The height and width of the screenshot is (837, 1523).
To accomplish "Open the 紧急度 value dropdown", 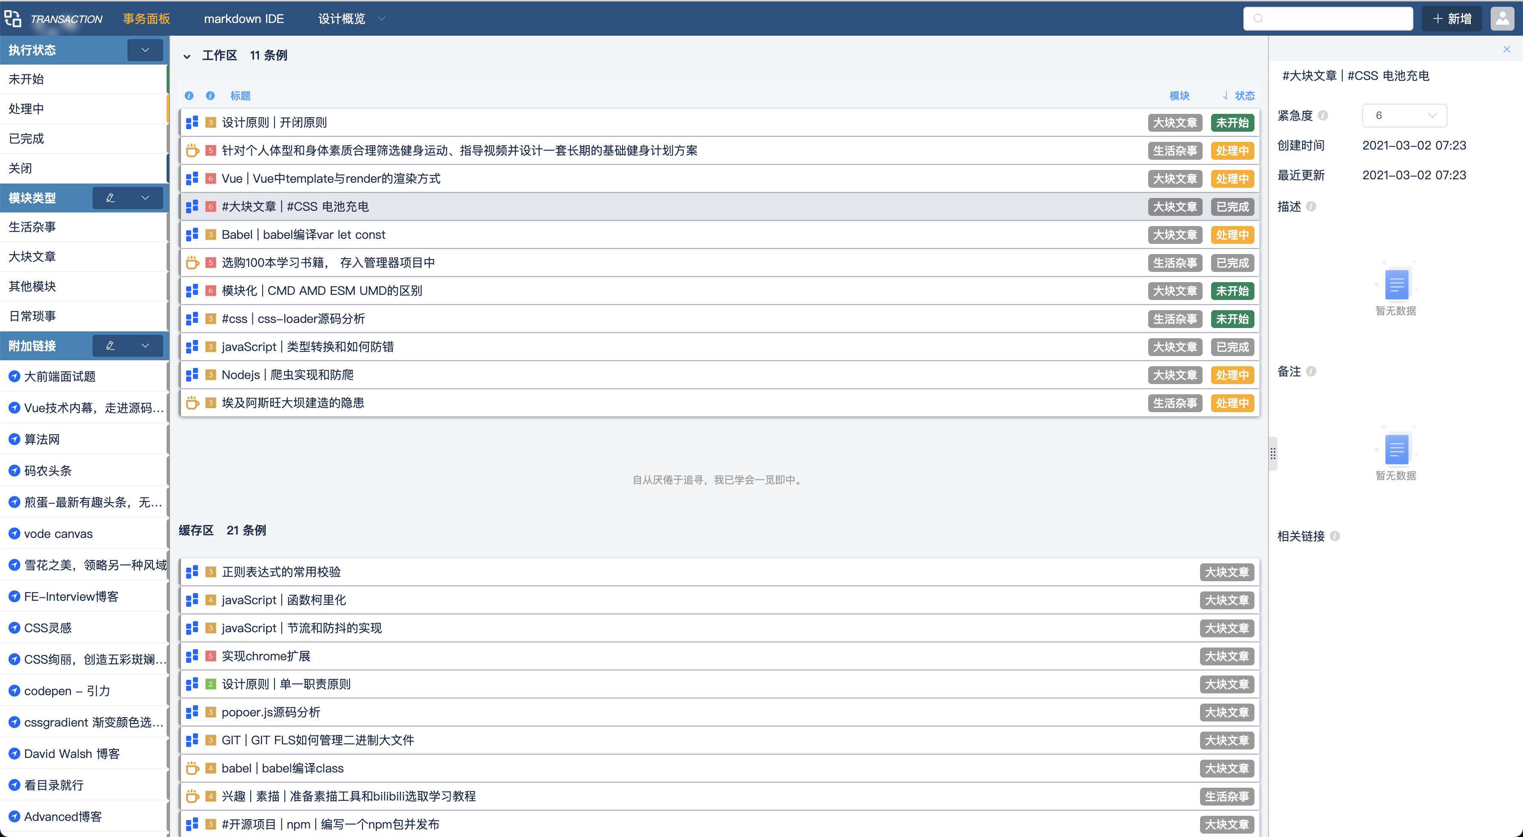I will click(x=1404, y=115).
